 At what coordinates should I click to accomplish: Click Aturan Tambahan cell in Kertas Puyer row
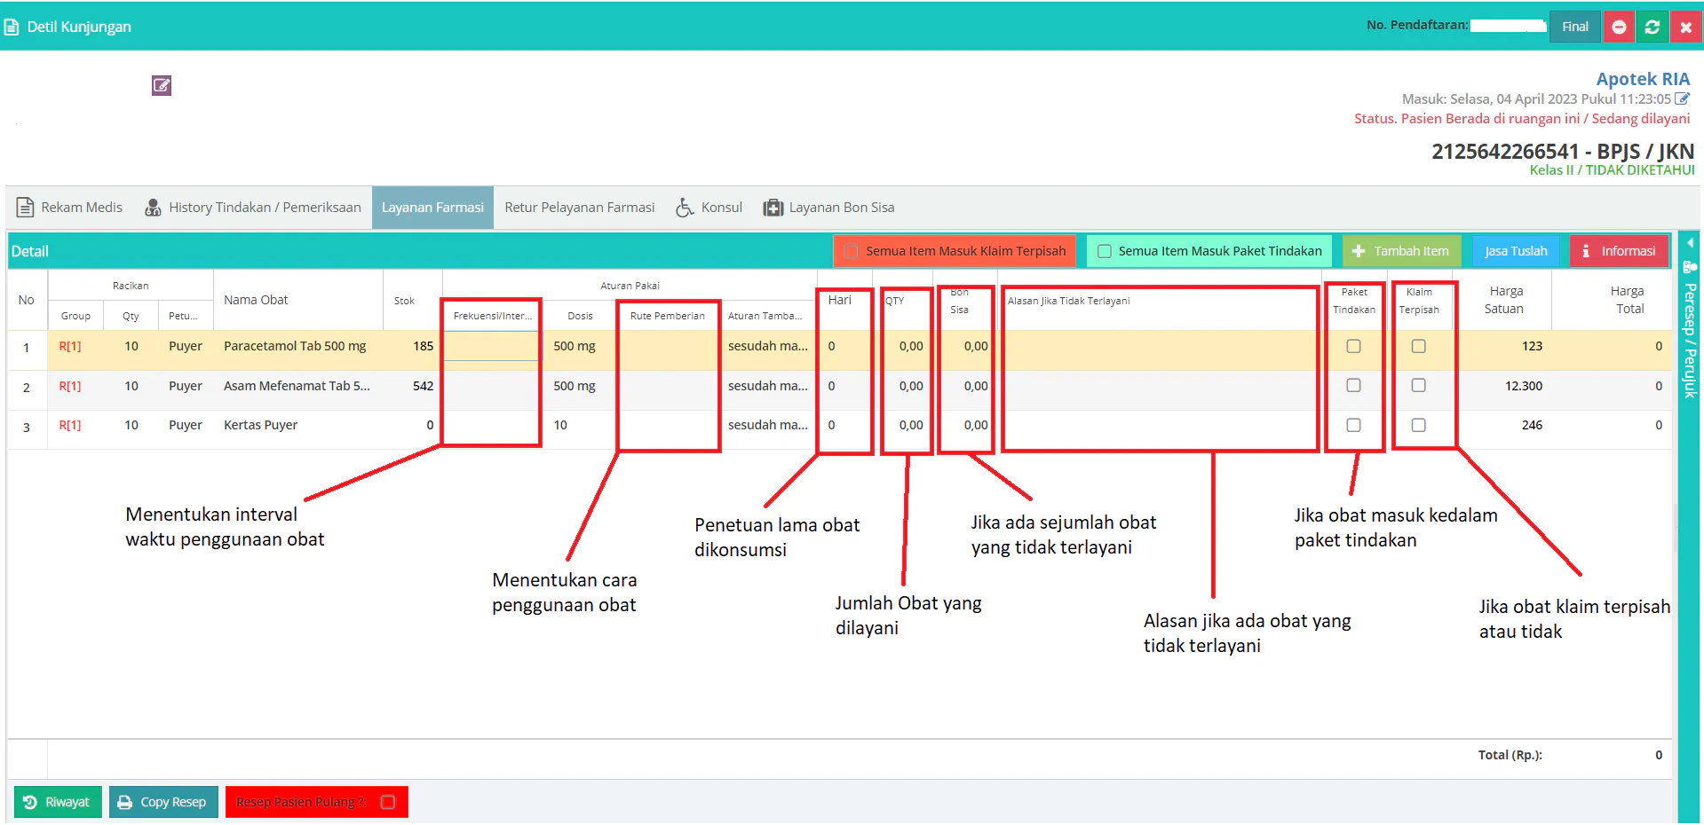[x=768, y=425]
